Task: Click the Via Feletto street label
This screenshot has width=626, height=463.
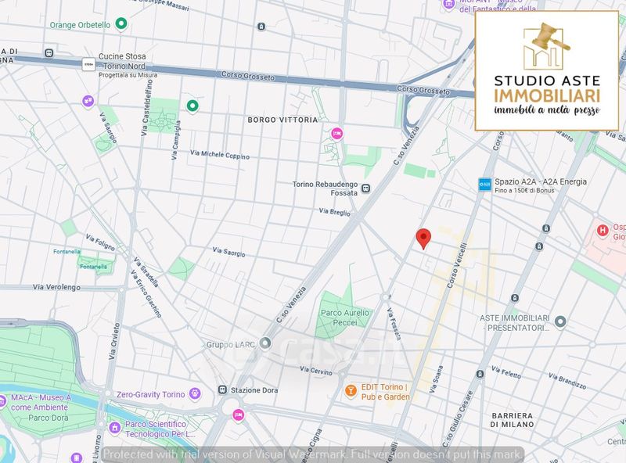Action: pos(505,372)
